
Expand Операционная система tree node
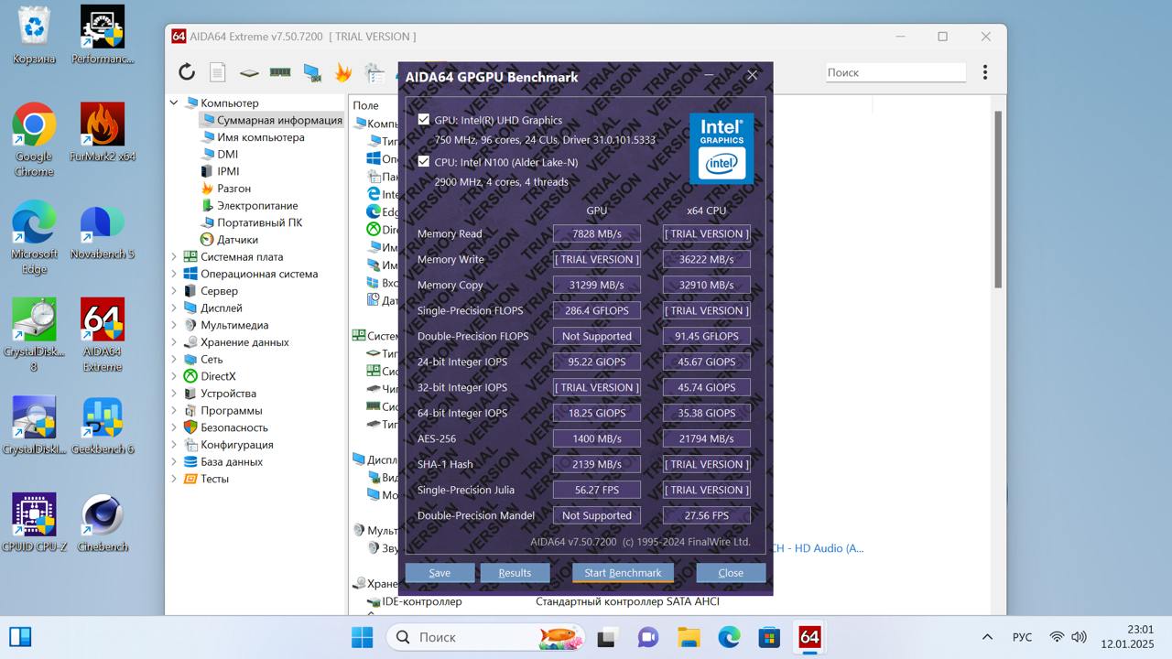(174, 274)
